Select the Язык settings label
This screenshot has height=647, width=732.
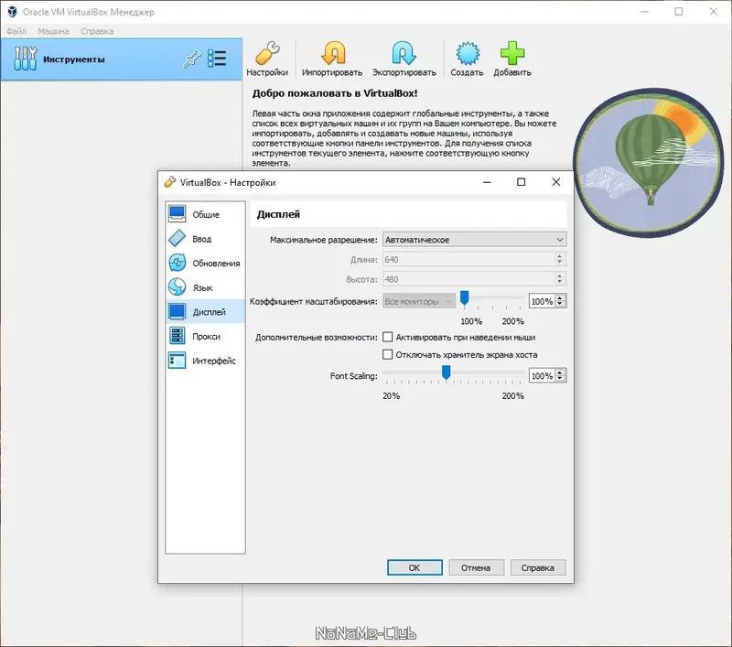pos(202,287)
